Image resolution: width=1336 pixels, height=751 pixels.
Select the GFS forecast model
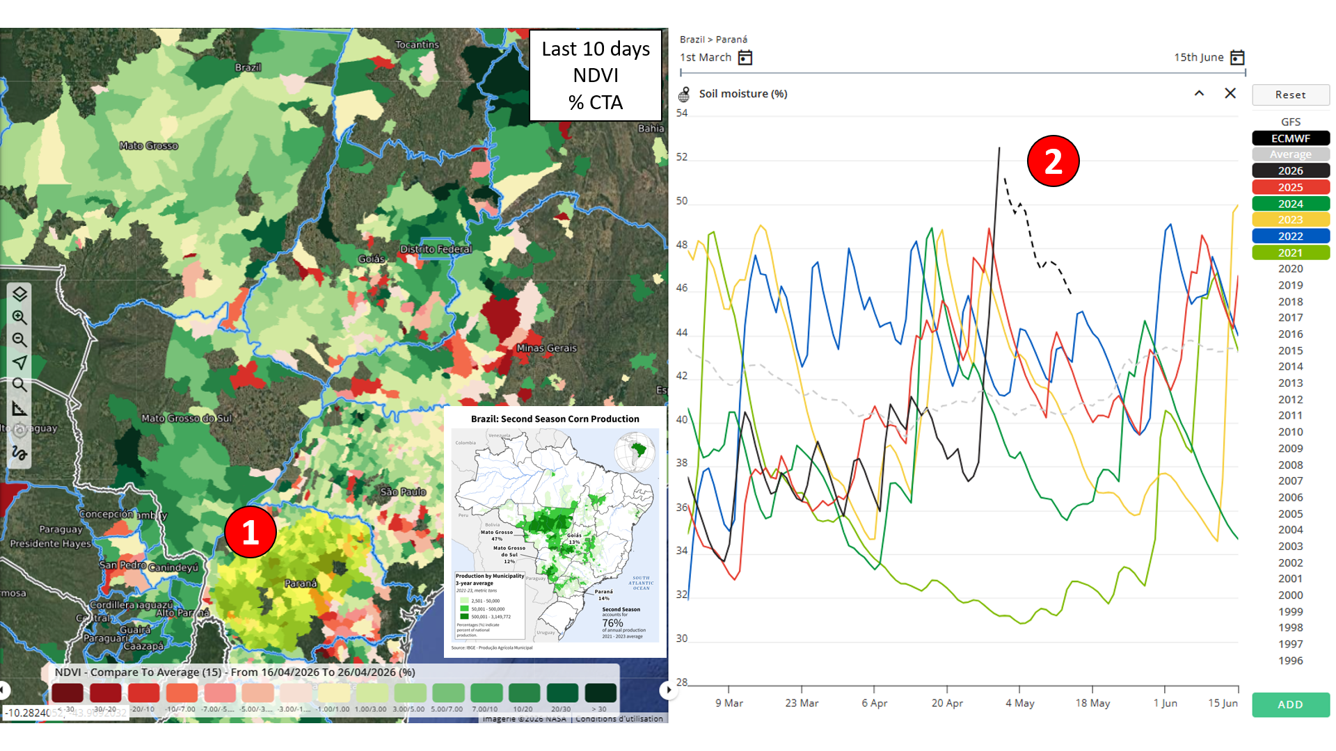pyautogui.click(x=1290, y=122)
